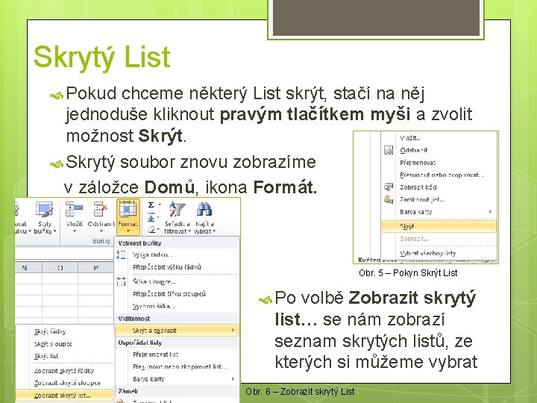
Task: Click the greyed Zobrazit... entry
Action: 414,239
